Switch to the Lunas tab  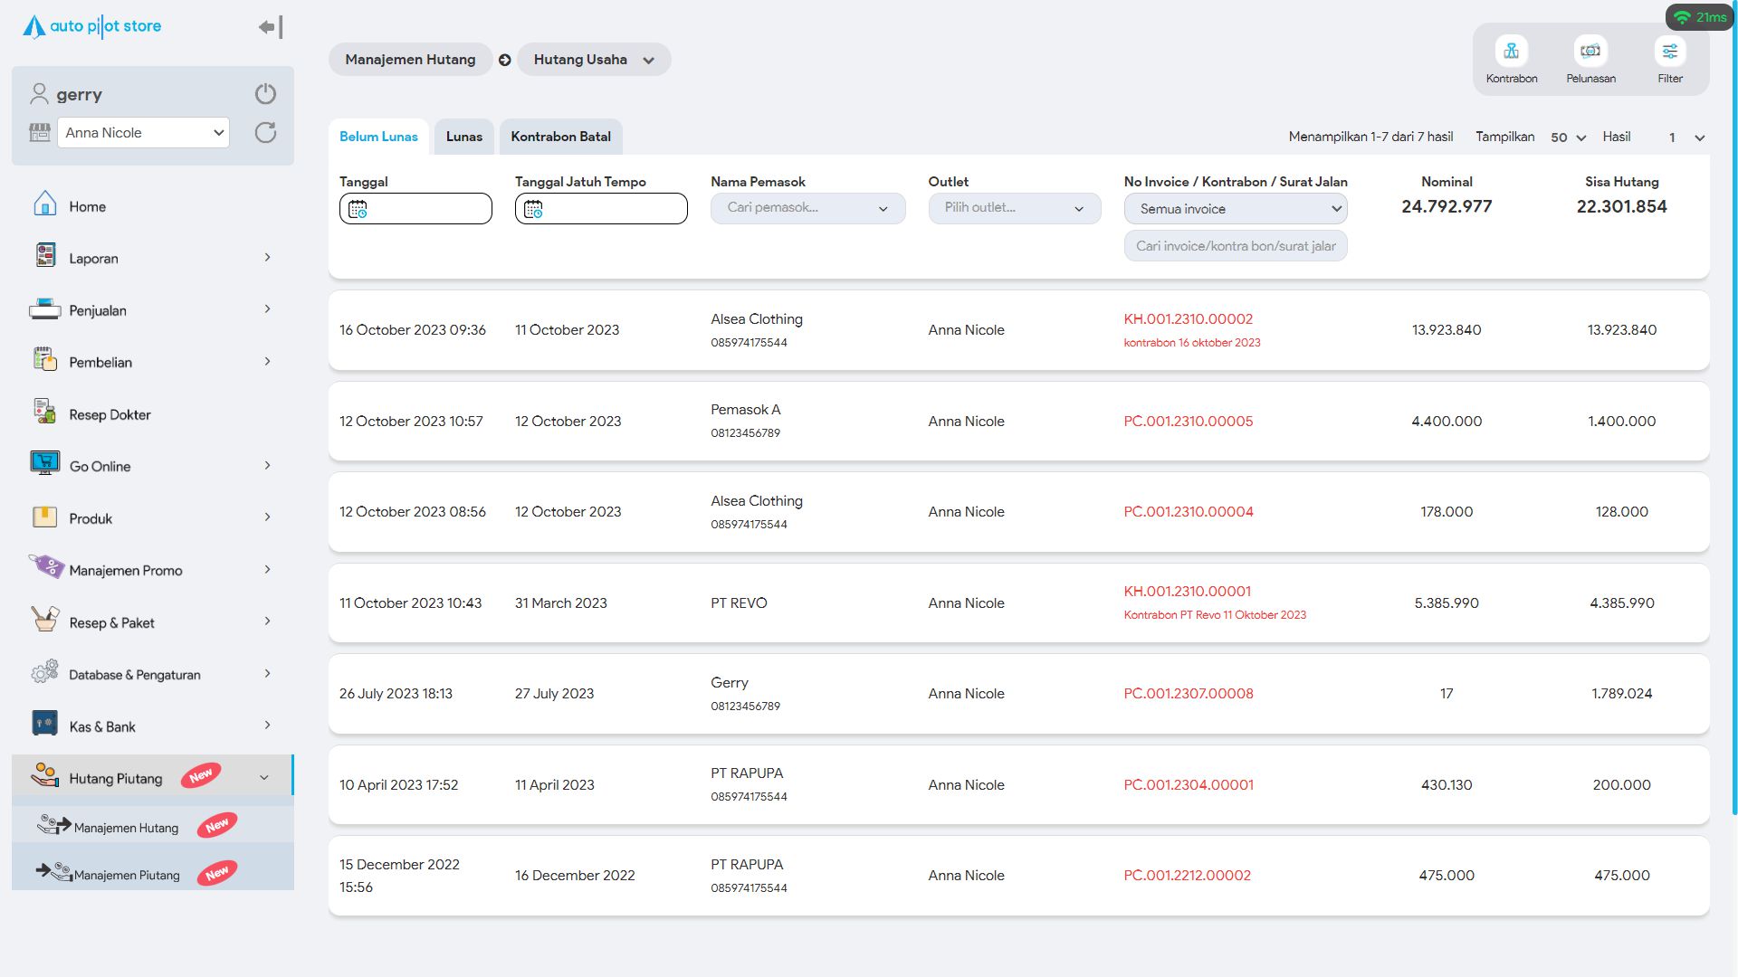(463, 137)
